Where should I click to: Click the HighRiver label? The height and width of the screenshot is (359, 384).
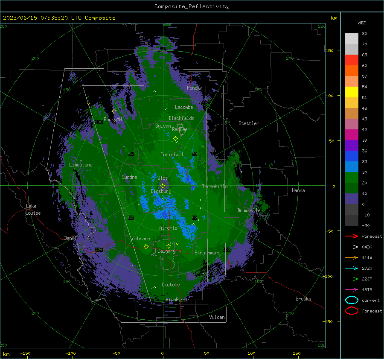coord(177,300)
